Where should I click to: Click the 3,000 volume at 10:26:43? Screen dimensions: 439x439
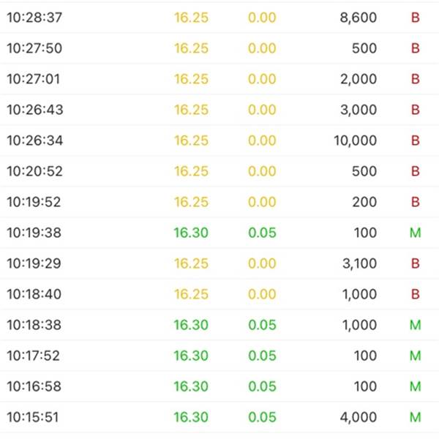pos(359,110)
